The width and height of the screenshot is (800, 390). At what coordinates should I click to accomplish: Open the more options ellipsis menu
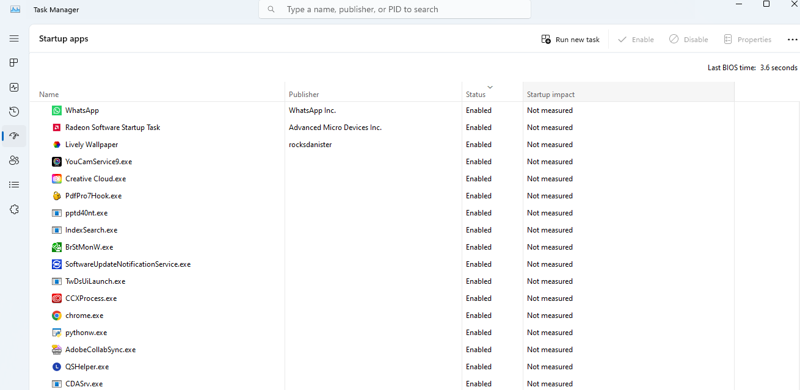(x=792, y=40)
